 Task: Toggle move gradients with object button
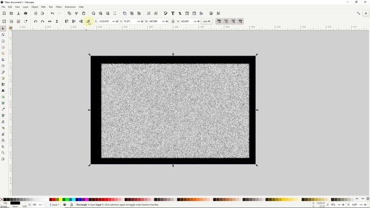point(233,21)
